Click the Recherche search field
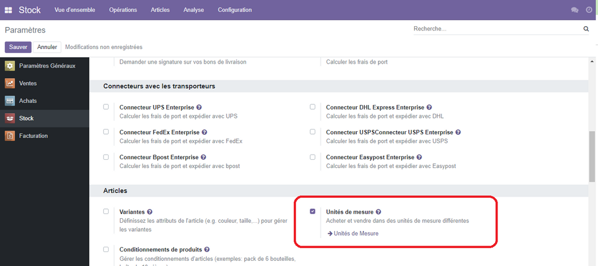This screenshot has width=598, height=266. pos(496,29)
